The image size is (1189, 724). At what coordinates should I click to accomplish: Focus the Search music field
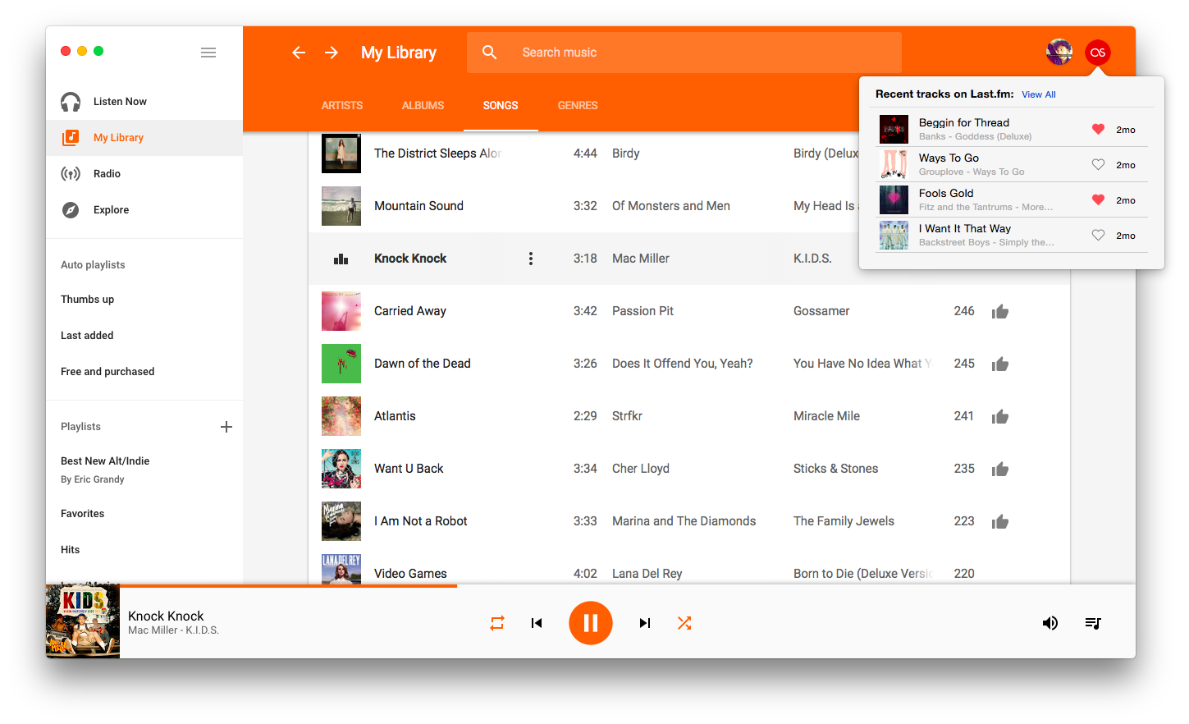[x=684, y=53]
